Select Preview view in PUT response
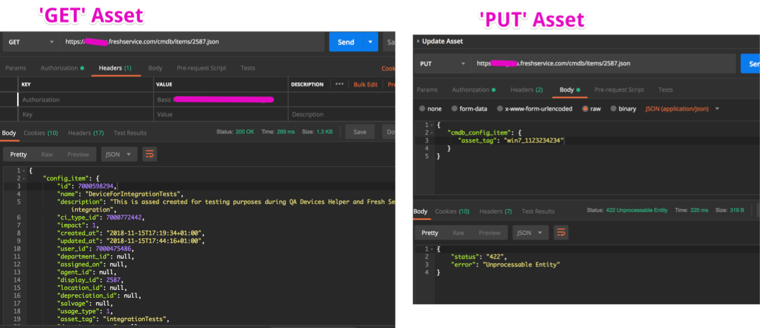The width and height of the screenshot is (760, 328). (490, 233)
